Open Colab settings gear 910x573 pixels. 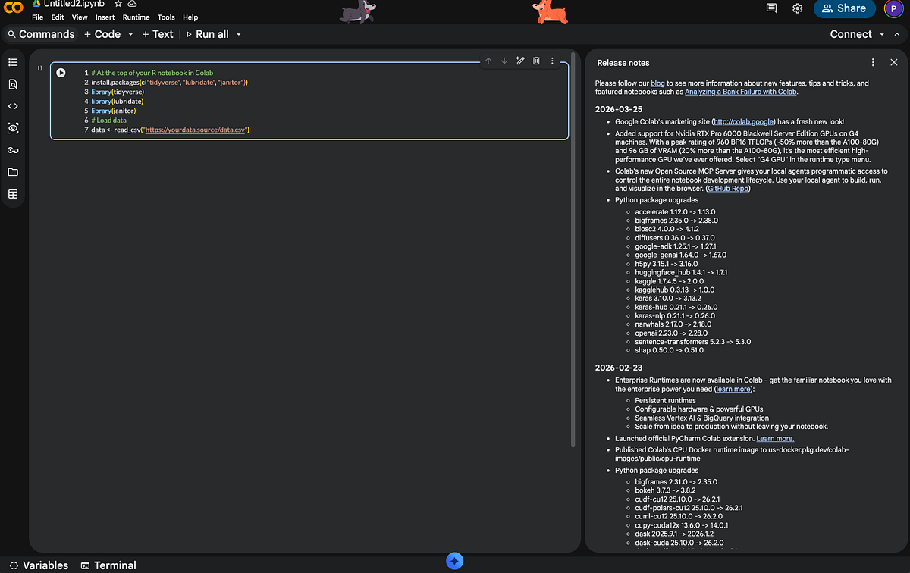coord(797,8)
